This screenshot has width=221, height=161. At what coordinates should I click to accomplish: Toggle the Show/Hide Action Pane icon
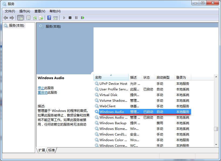tap(56, 18)
